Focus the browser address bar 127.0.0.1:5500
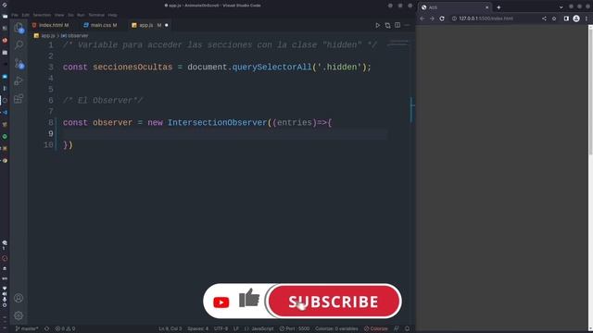Image resolution: width=593 pixels, height=333 pixels. point(494,18)
